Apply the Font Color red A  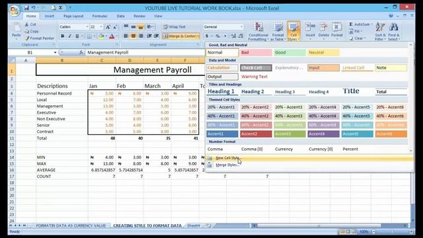112,36
